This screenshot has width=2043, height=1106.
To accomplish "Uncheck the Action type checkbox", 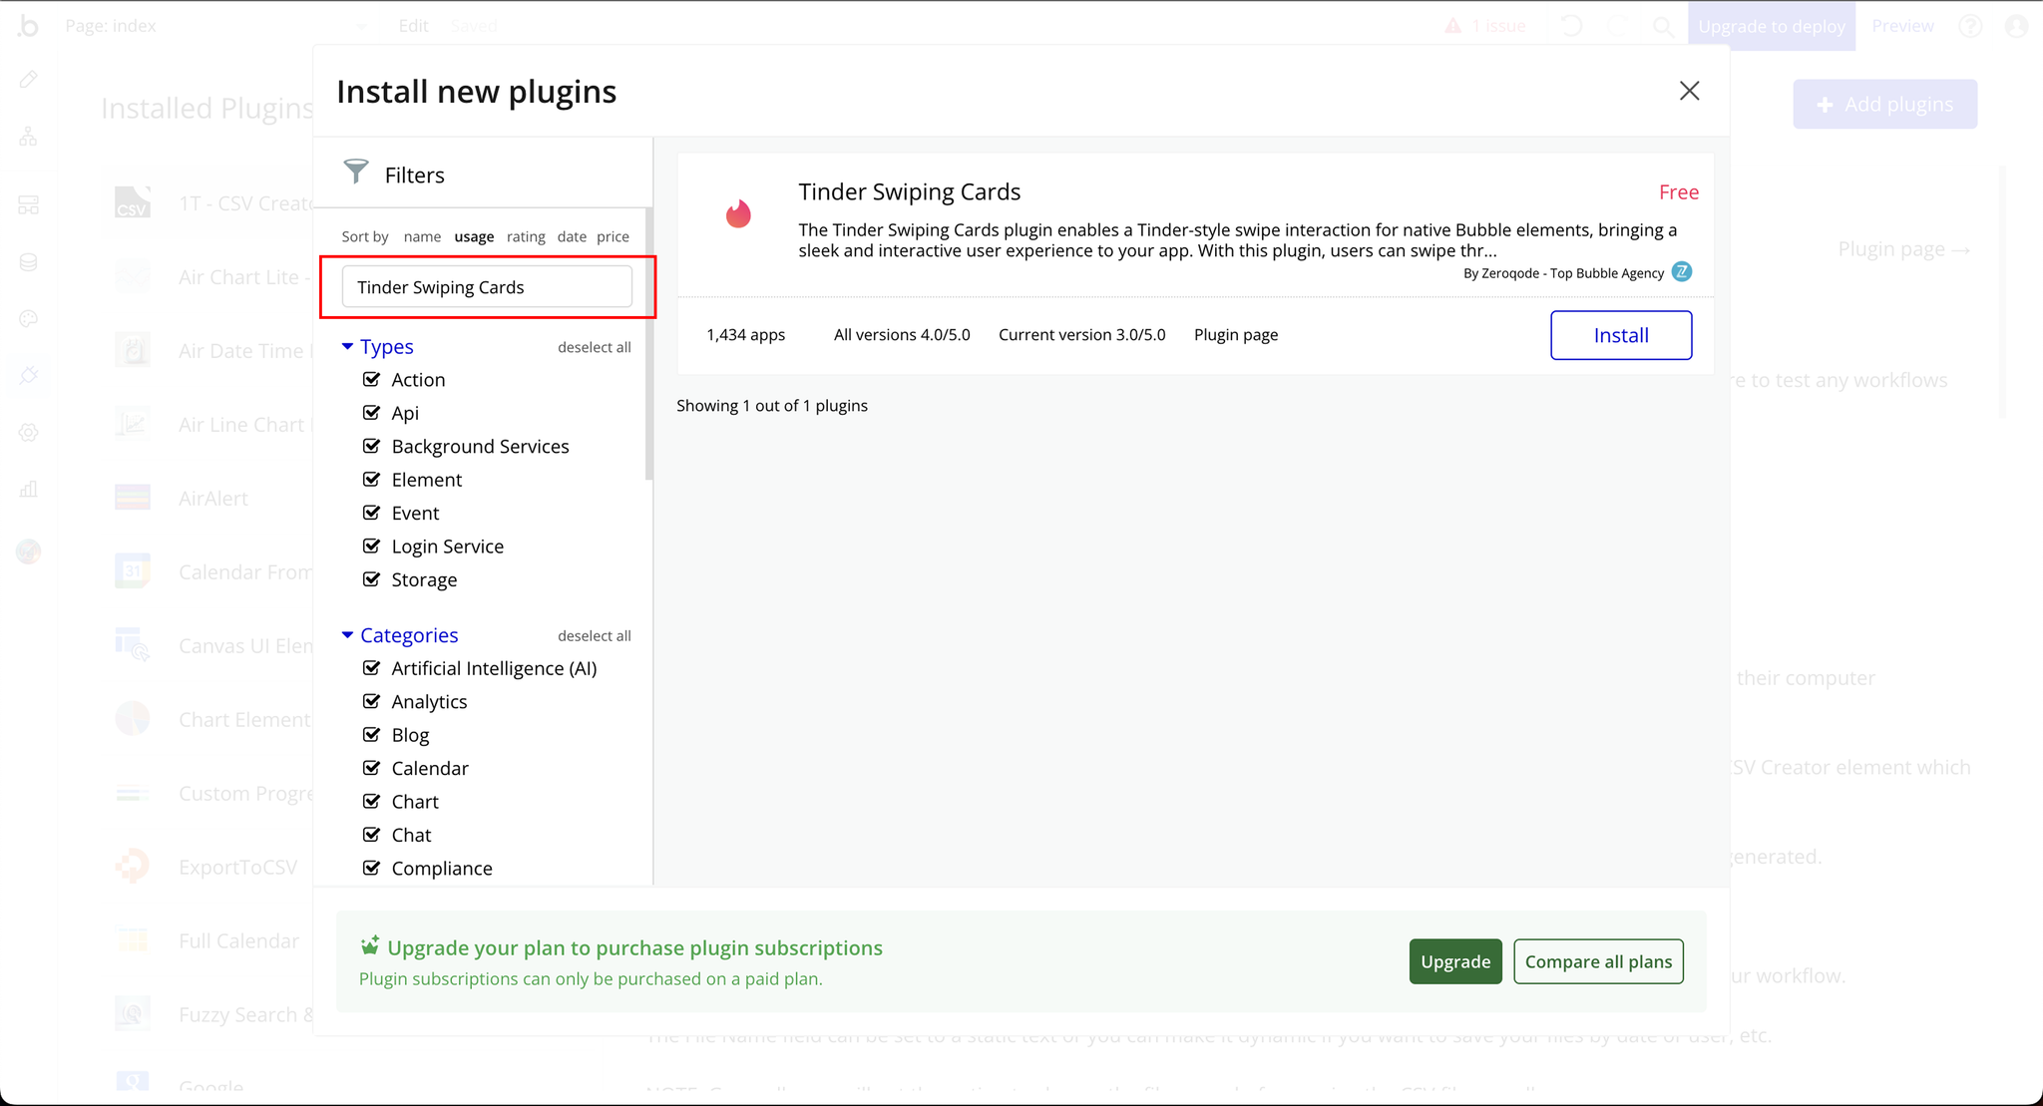I will [371, 379].
